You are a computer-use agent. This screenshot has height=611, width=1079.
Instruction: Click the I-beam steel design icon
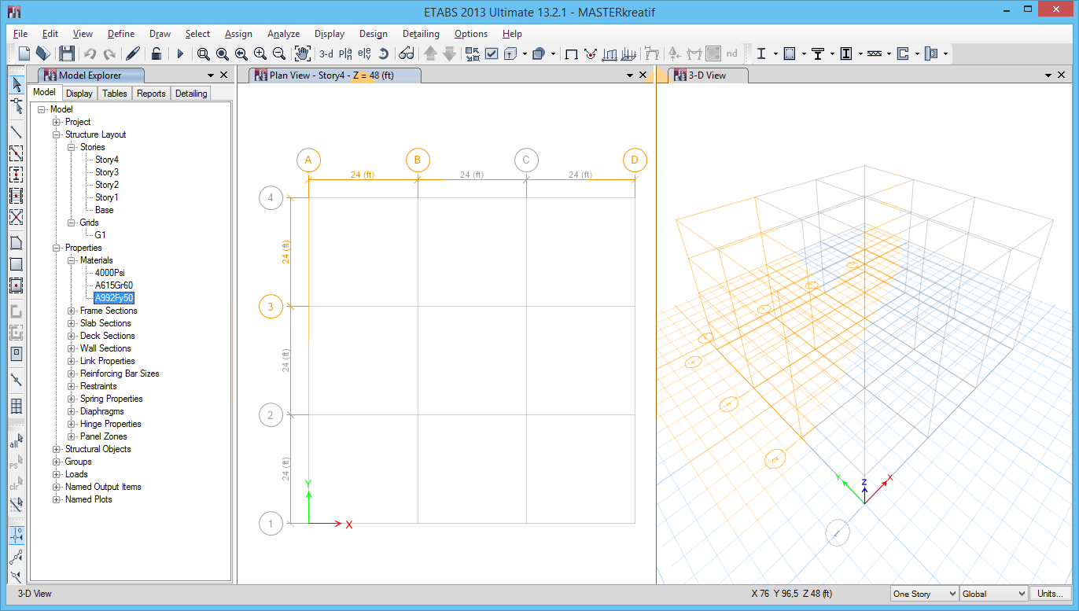coord(761,53)
